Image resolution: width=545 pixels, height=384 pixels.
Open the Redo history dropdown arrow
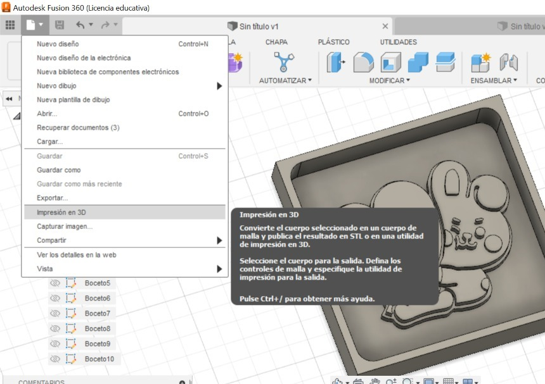click(116, 25)
